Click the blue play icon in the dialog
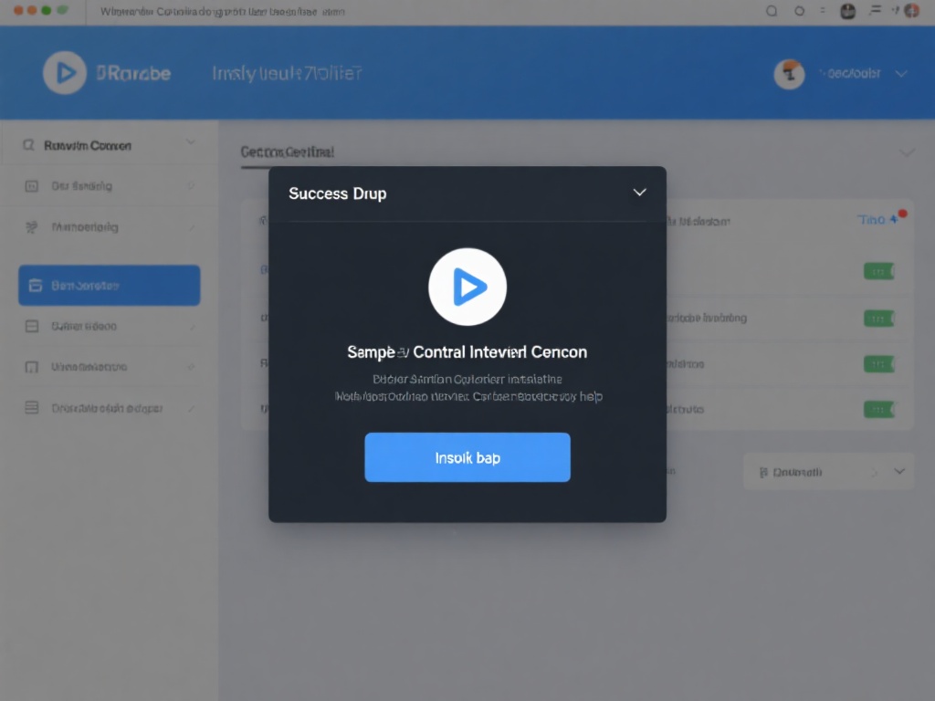 467,288
